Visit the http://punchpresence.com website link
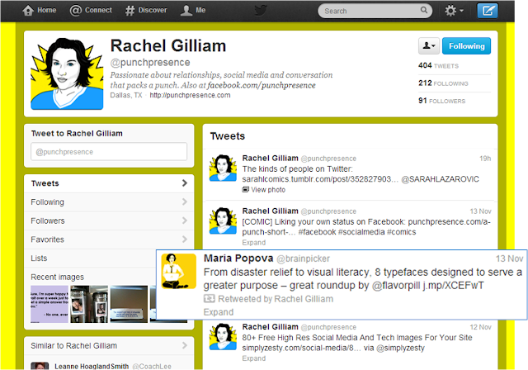The image size is (528, 370). (190, 95)
